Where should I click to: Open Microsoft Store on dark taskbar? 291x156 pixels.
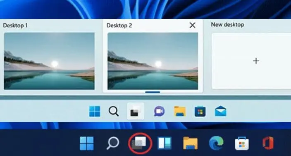click(242, 143)
